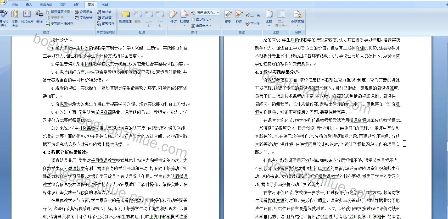The height and width of the screenshot is (219, 448).
Task: Click the heading 4.2 数据分析结果解读
Action: (x=65, y=152)
